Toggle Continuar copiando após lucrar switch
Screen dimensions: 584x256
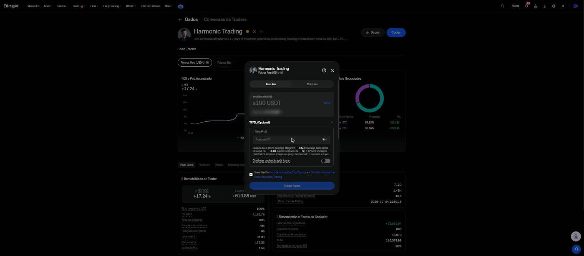[326, 161]
